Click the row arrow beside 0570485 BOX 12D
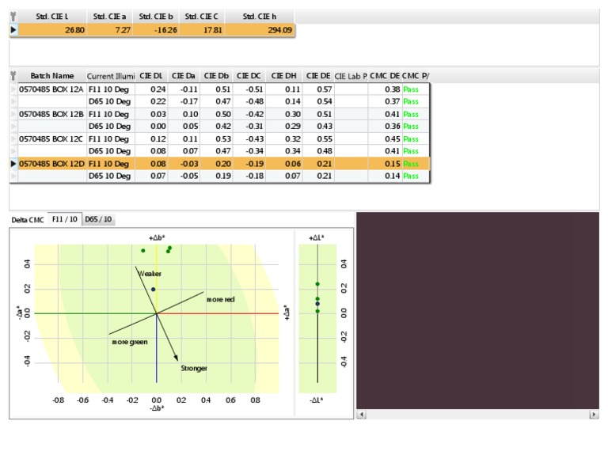The width and height of the screenshot is (608, 470). click(13, 164)
